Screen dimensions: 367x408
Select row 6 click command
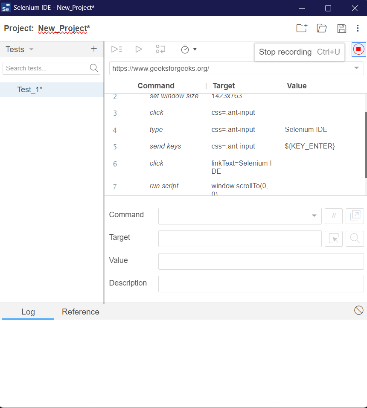click(x=235, y=167)
